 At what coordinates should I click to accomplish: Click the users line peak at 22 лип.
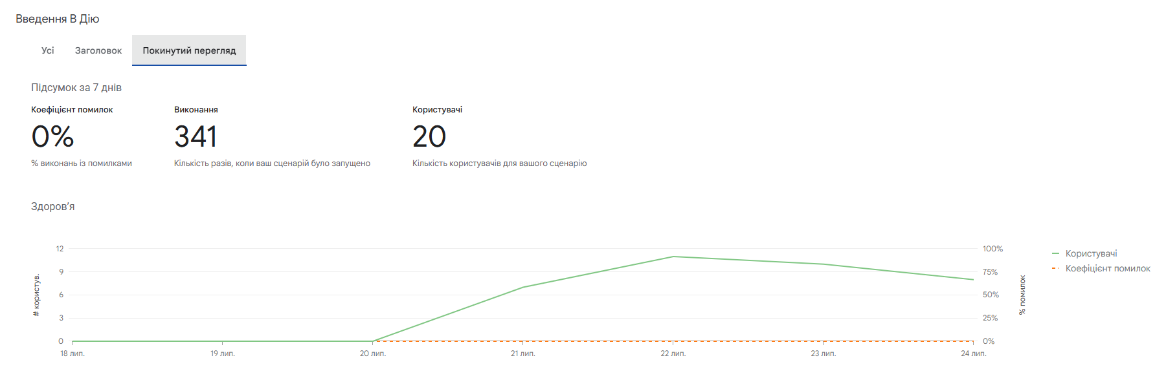coord(673,257)
